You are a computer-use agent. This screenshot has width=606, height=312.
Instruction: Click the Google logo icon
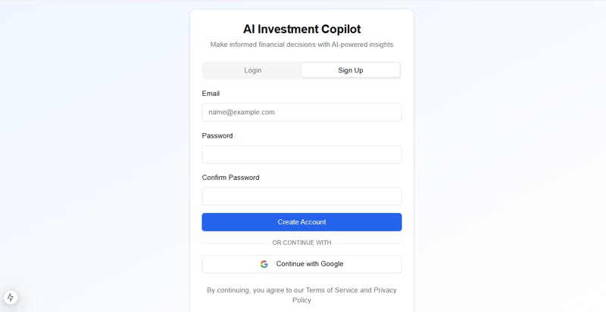[x=264, y=264]
